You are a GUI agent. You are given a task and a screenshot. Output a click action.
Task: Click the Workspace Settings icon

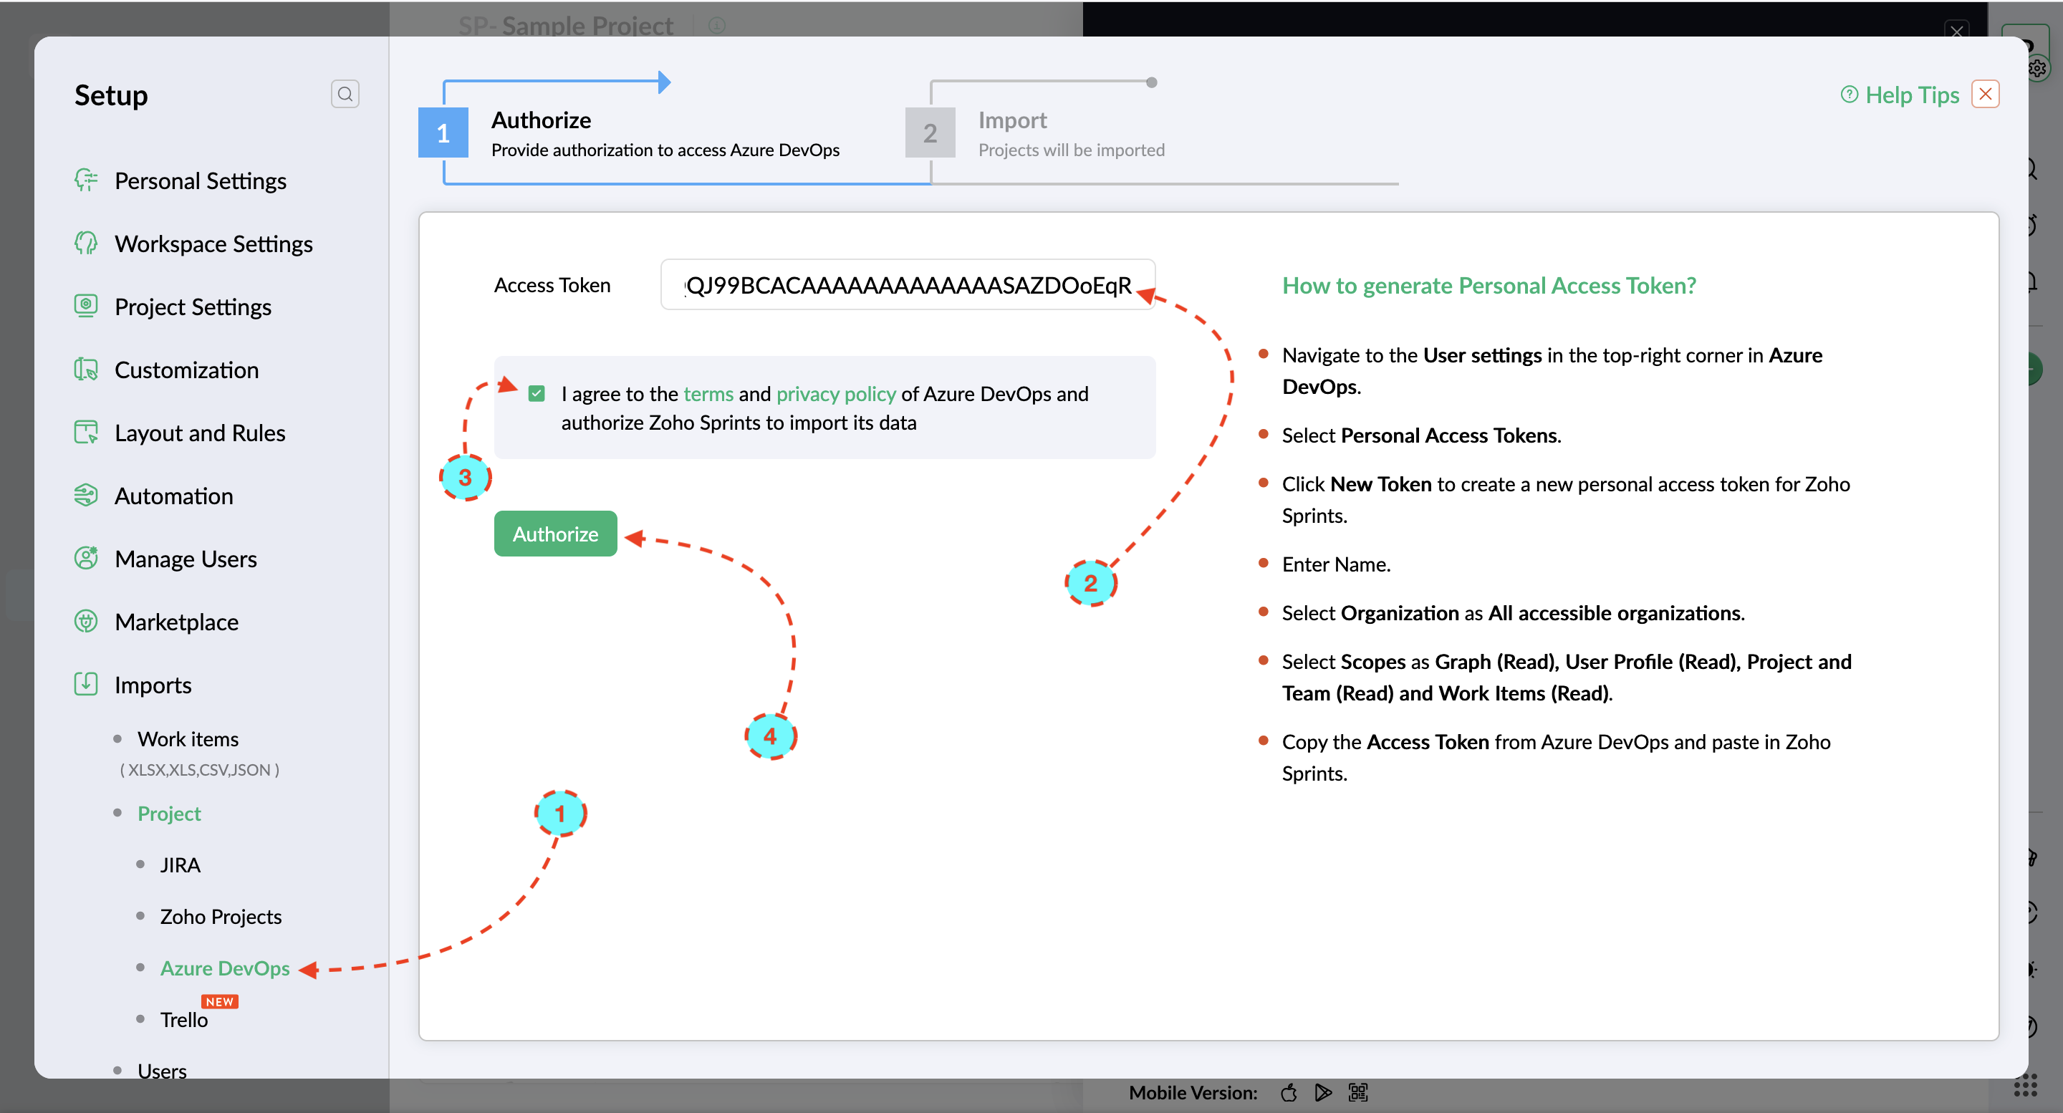click(x=86, y=243)
